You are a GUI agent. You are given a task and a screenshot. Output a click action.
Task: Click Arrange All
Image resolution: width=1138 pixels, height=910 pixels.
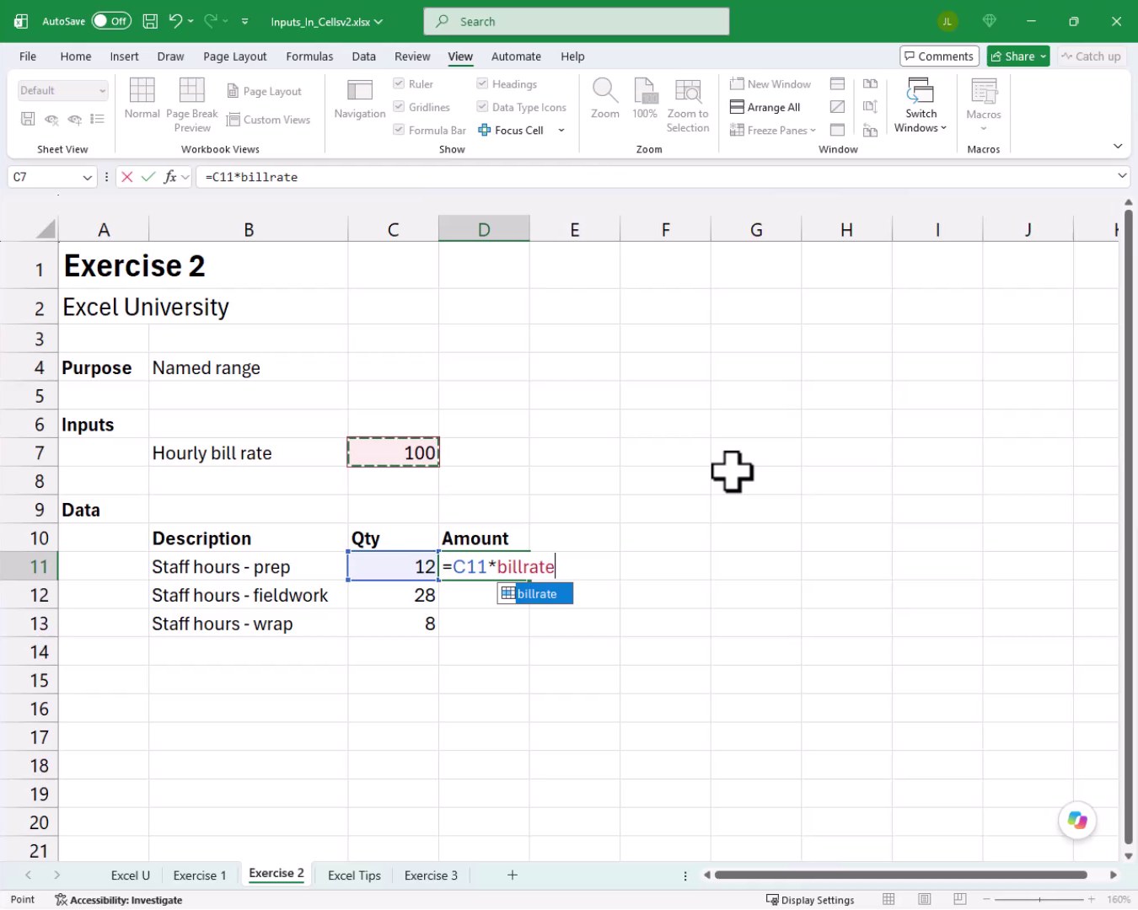765,107
